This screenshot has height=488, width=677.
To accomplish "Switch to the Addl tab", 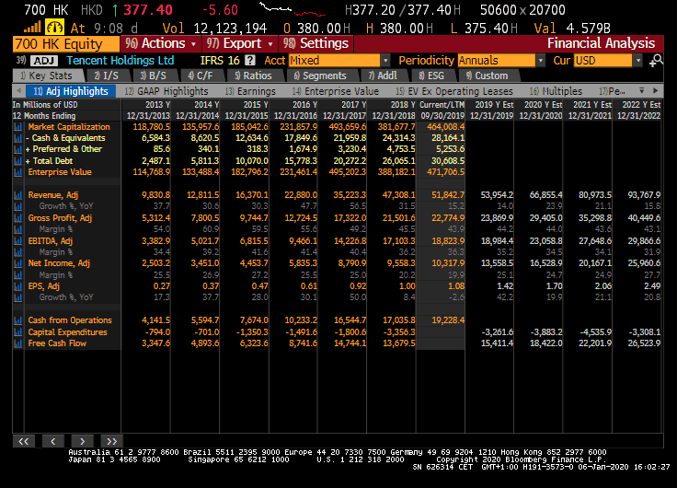I will [383, 76].
